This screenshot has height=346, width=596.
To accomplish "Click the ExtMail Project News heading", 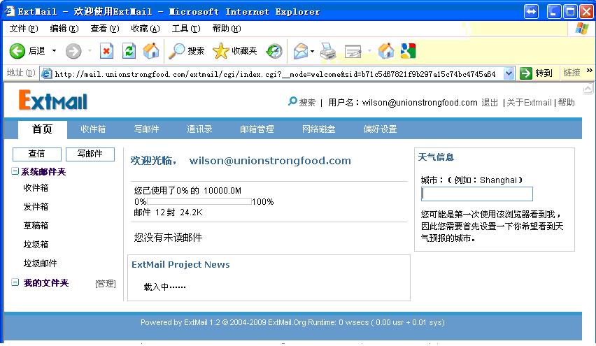I will tap(180, 265).
